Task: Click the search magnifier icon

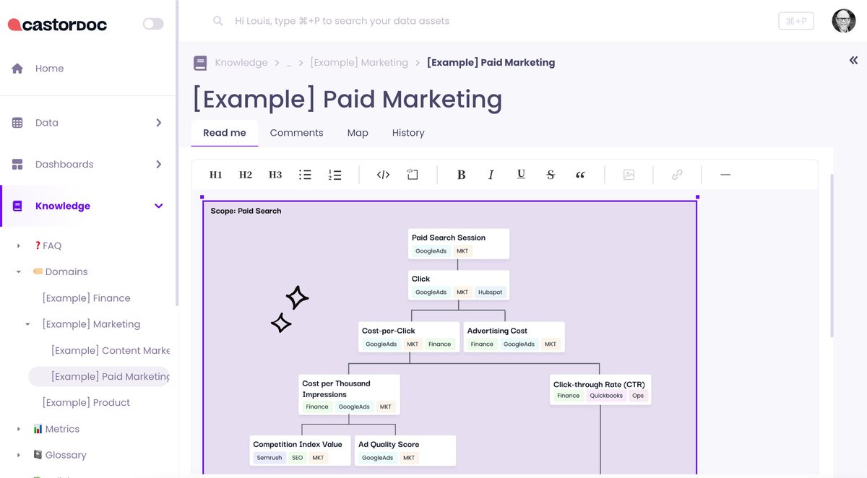Action: coord(217,22)
